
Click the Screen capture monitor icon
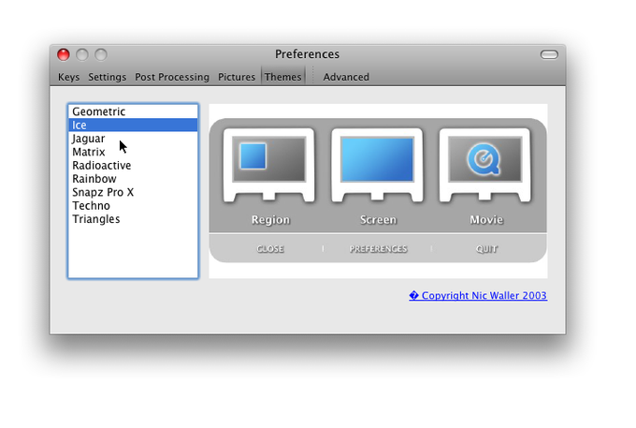coord(377,165)
